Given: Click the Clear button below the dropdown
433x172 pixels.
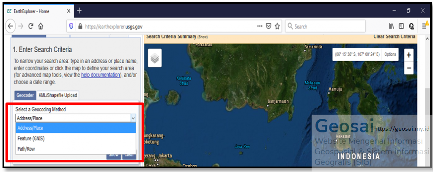Looking at the screenshot, I should pyautogui.click(x=129, y=155).
